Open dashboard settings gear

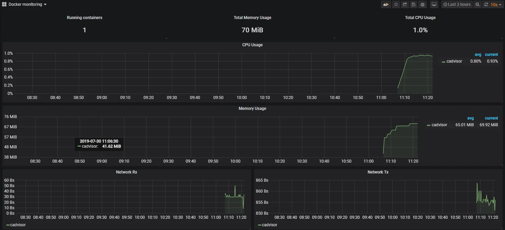point(422,4)
